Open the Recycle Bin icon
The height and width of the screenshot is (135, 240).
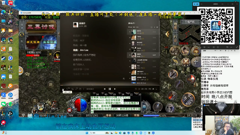coord(3,4)
